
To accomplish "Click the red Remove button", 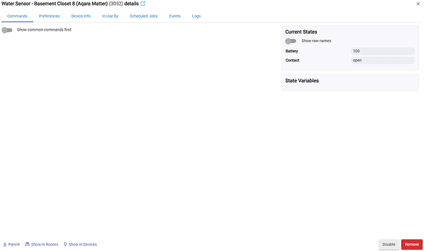I will (x=412, y=244).
